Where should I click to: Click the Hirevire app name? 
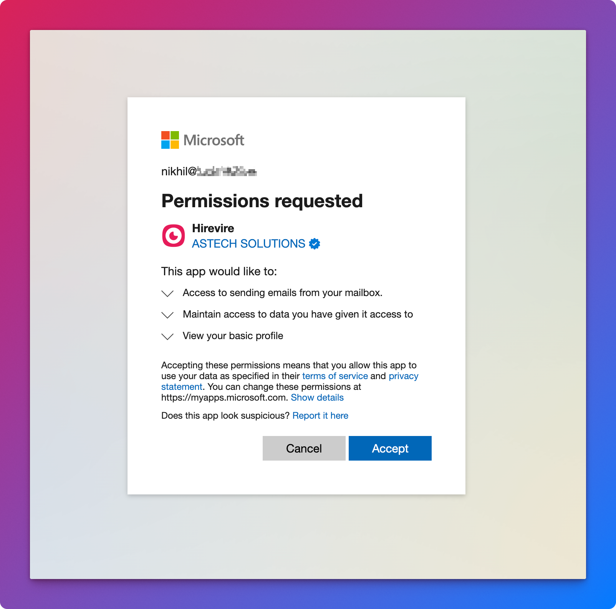[213, 228]
